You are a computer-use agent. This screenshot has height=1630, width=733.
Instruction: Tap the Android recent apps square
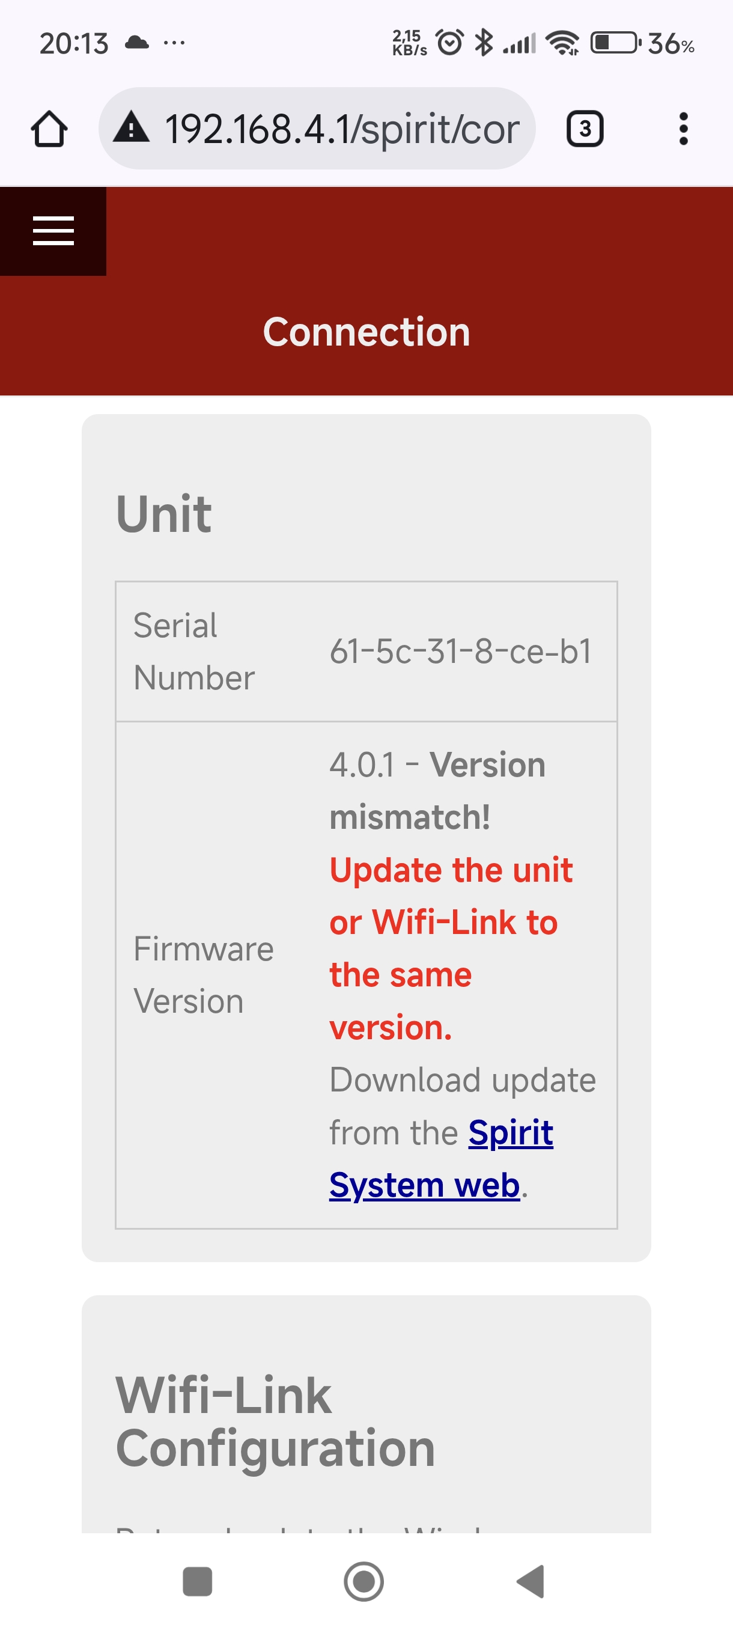coord(197,1581)
